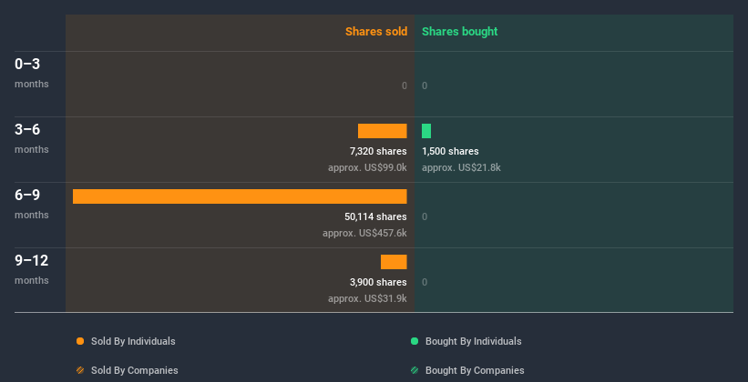Click the approx. US$21.8k amount
Viewport: 748px width, 382px height.
[x=461, y=167]
